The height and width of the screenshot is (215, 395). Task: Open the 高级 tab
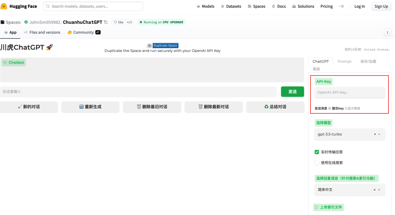316,69
